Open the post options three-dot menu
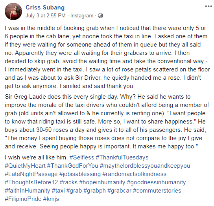214x206 pixels. [x=208, y=6]
